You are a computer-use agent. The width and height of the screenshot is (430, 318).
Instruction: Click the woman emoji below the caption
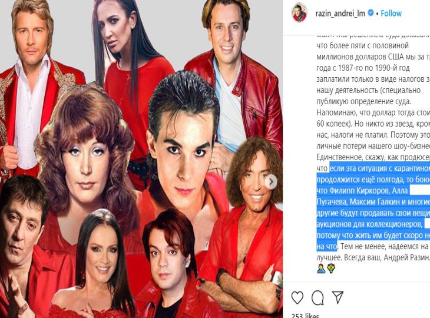[321, 269]
